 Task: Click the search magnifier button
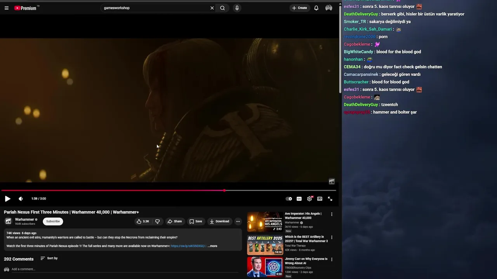[222, 8]
